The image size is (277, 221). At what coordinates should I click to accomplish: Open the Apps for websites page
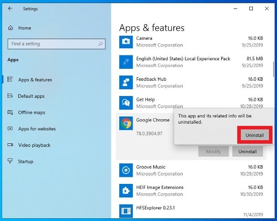click(37, 129)
